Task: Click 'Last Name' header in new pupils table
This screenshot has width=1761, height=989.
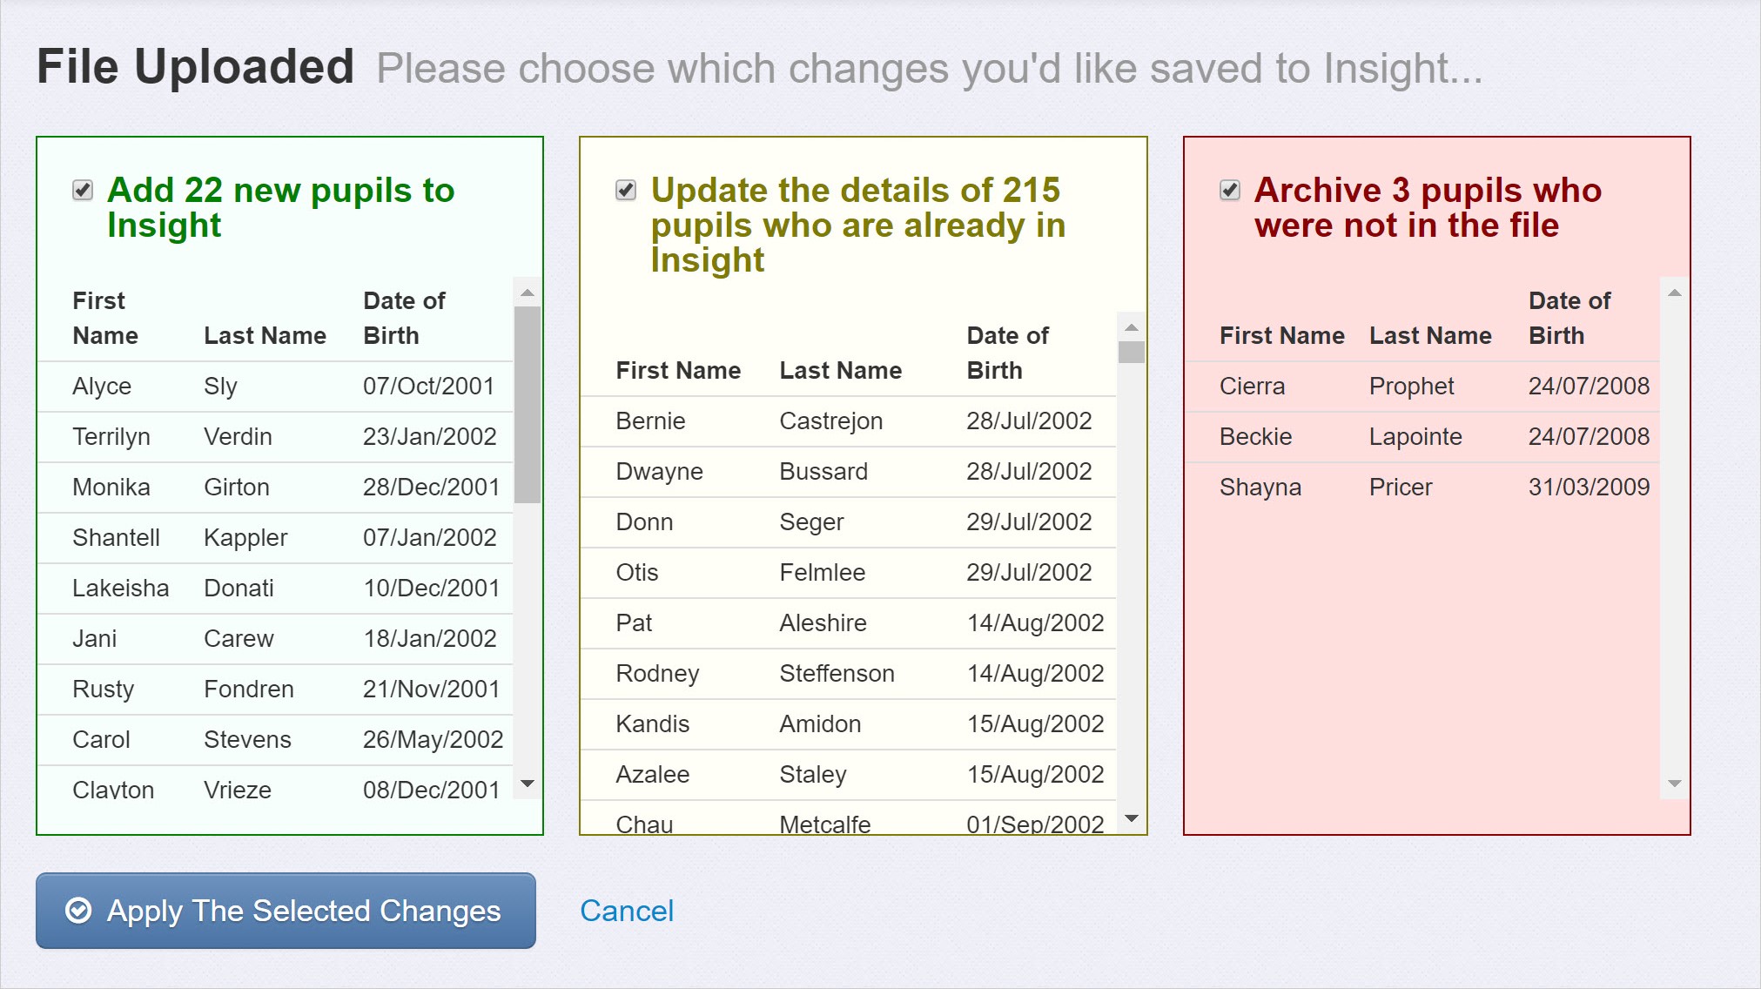Action: pyautogui.click(x=265, y=335)
